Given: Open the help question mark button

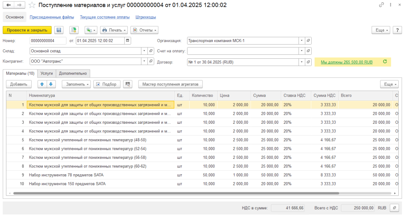Looking at the screenshot, I should tap(397, 30).
